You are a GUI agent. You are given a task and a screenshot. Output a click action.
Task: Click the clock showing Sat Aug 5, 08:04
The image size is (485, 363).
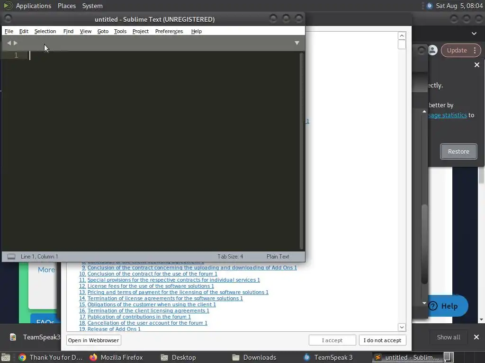[x=459, y=6]
